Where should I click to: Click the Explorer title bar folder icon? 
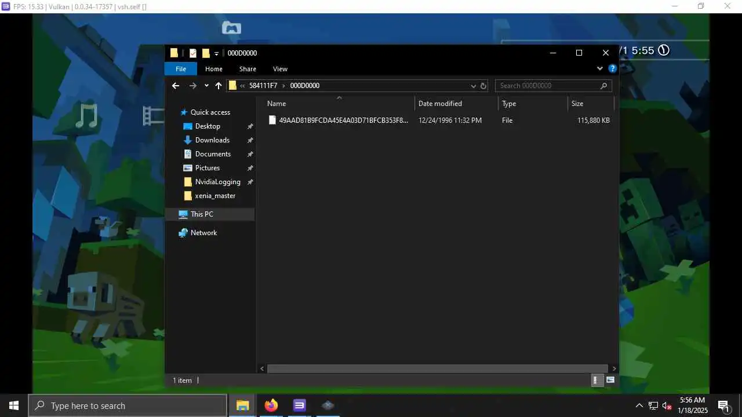point(174,53)
